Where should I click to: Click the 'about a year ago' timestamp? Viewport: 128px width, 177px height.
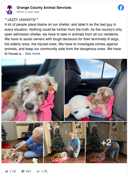coord(28,12)
